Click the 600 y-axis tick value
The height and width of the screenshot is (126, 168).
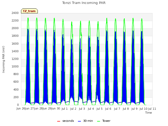coord(16,82)
